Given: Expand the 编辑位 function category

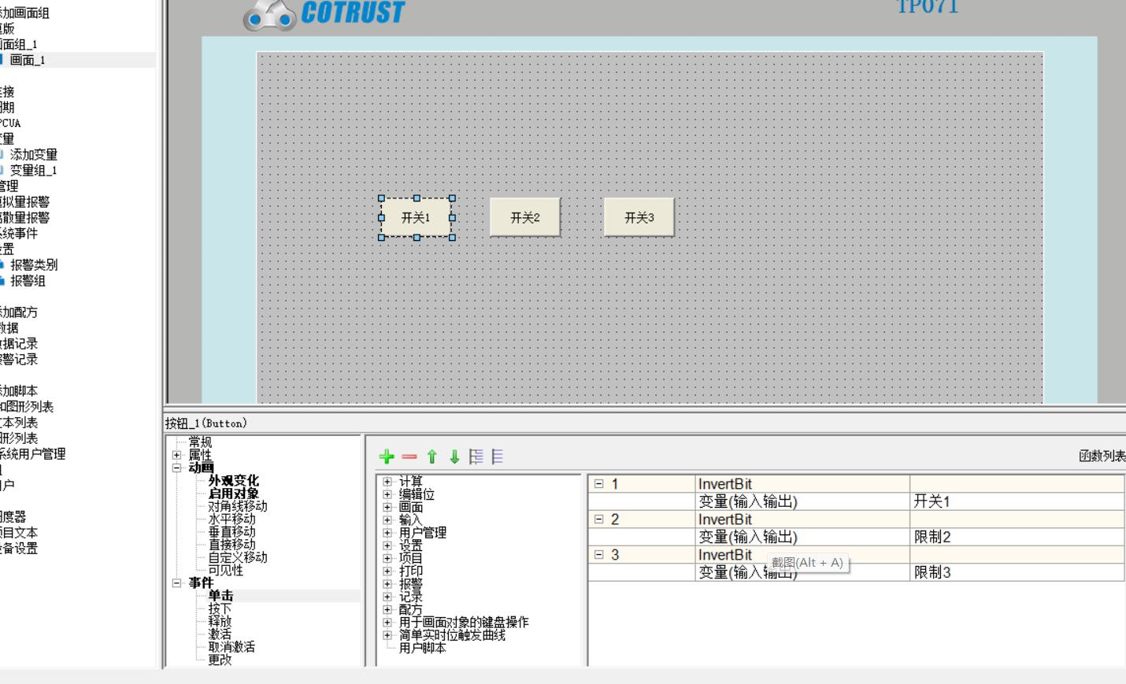Looking at the screenshot, I should point(387,494).
